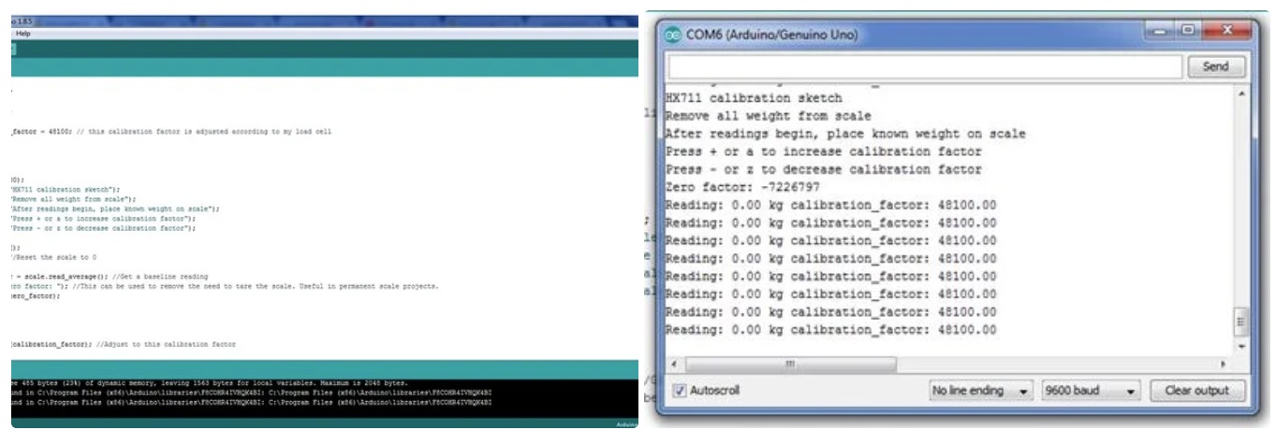This screenshot has height=430, width=1275.
Task: Click the 'ero_factor);' code line in IDE
Action: pos(36,295)
